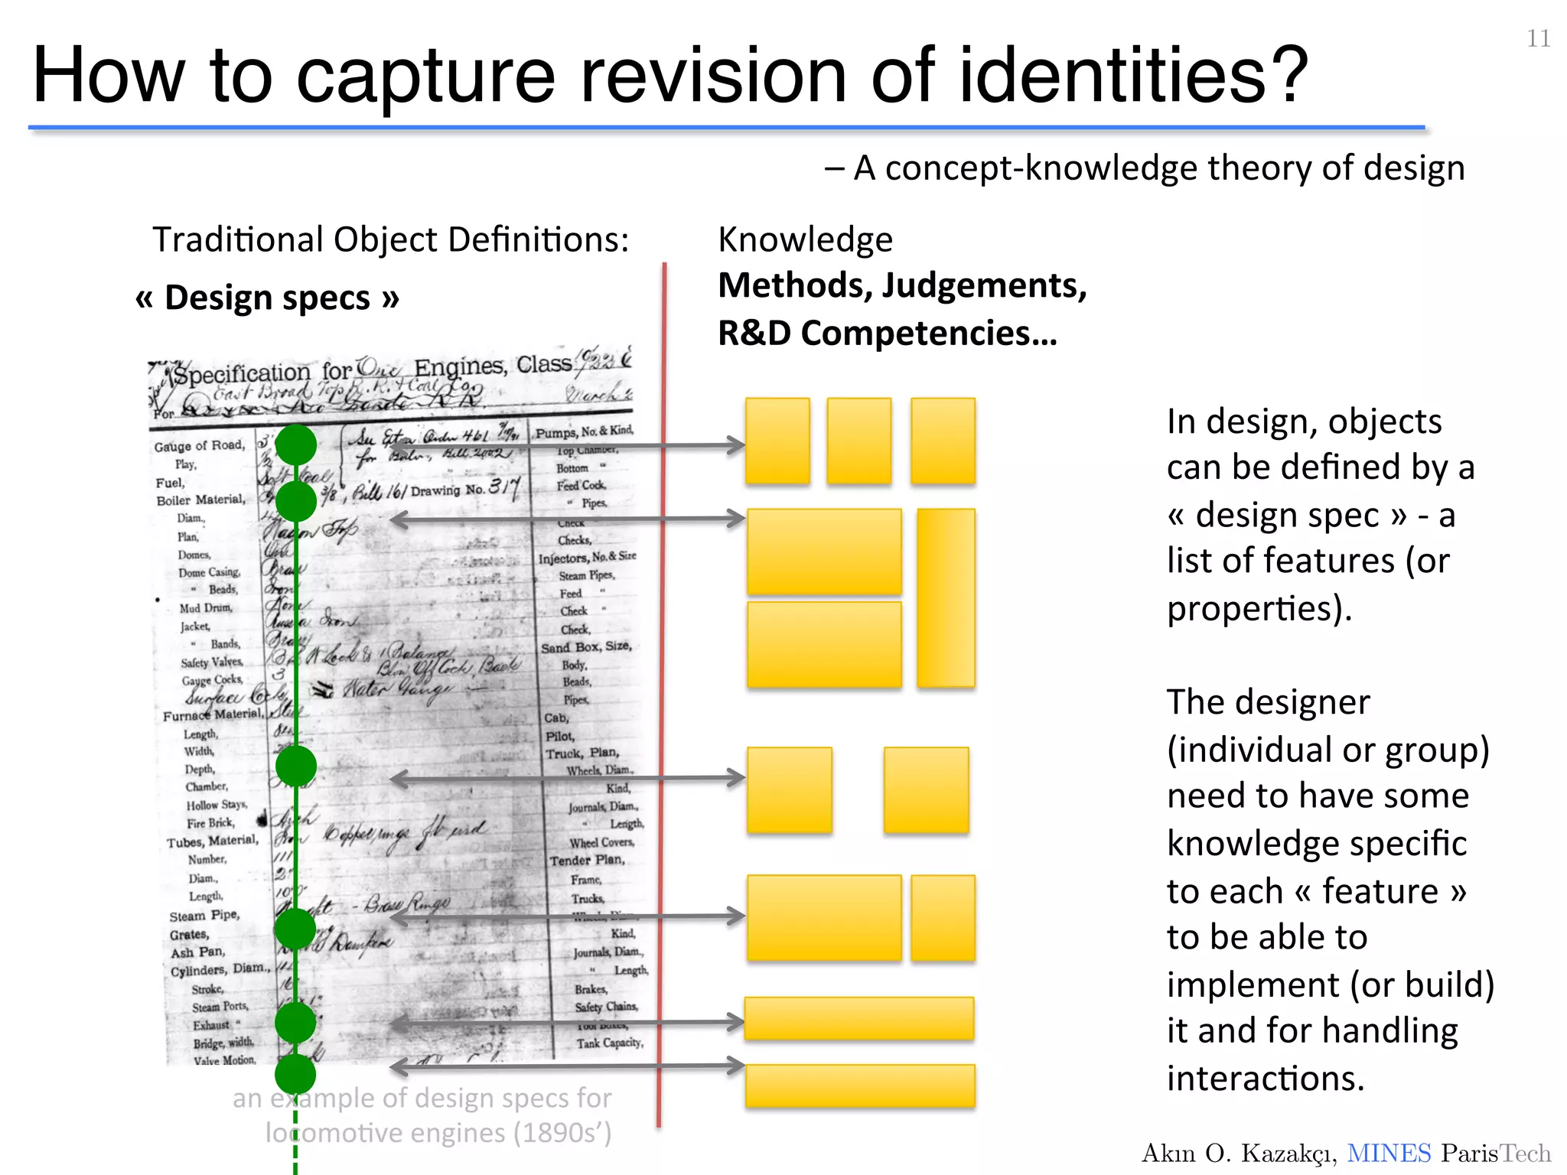The width and height of the screenshot is (1567, 1175).
Task: Click the "Truck, Plan," entry
Action: point(582,753)
